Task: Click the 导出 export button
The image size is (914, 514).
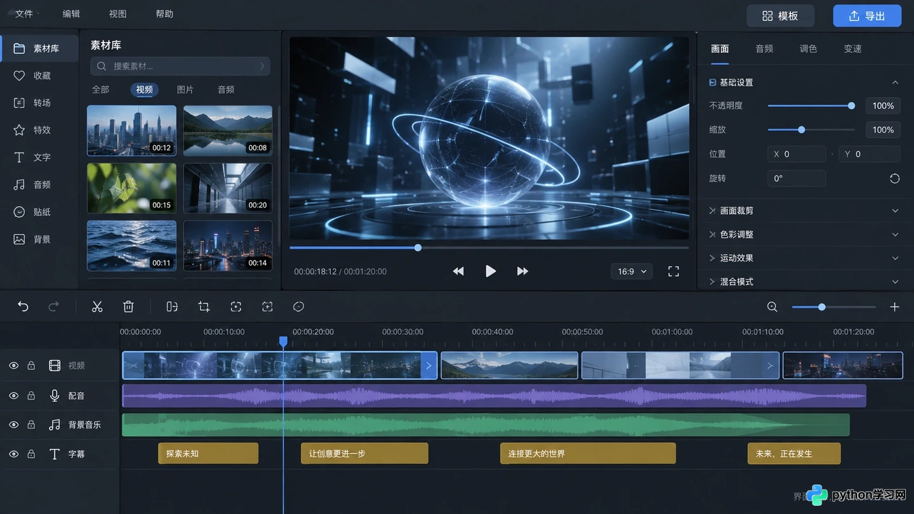Action: point(867,16)
